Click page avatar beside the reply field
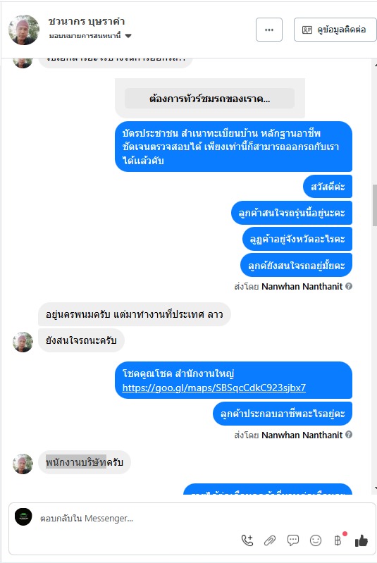 [23, 517]
